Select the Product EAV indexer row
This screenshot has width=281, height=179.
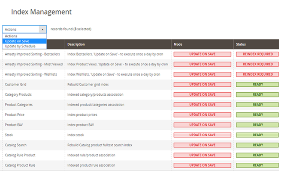(x=14, y=125)
